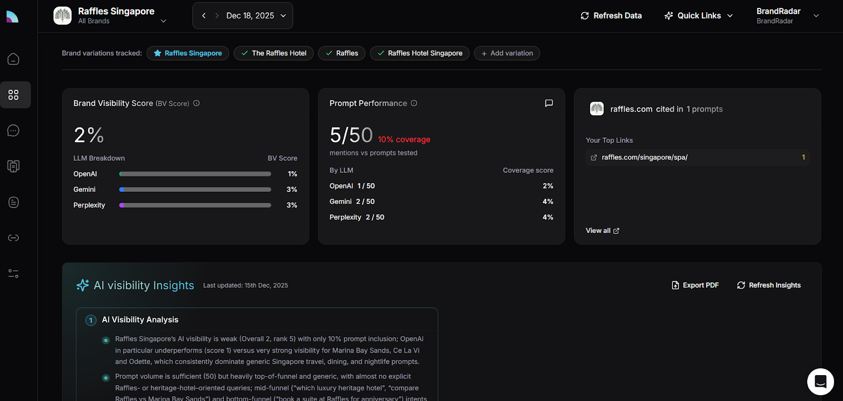Click the Raffles Singapore brand name header
The width and height of the screenshot is (843, 401).
click(x=116, y=11)
